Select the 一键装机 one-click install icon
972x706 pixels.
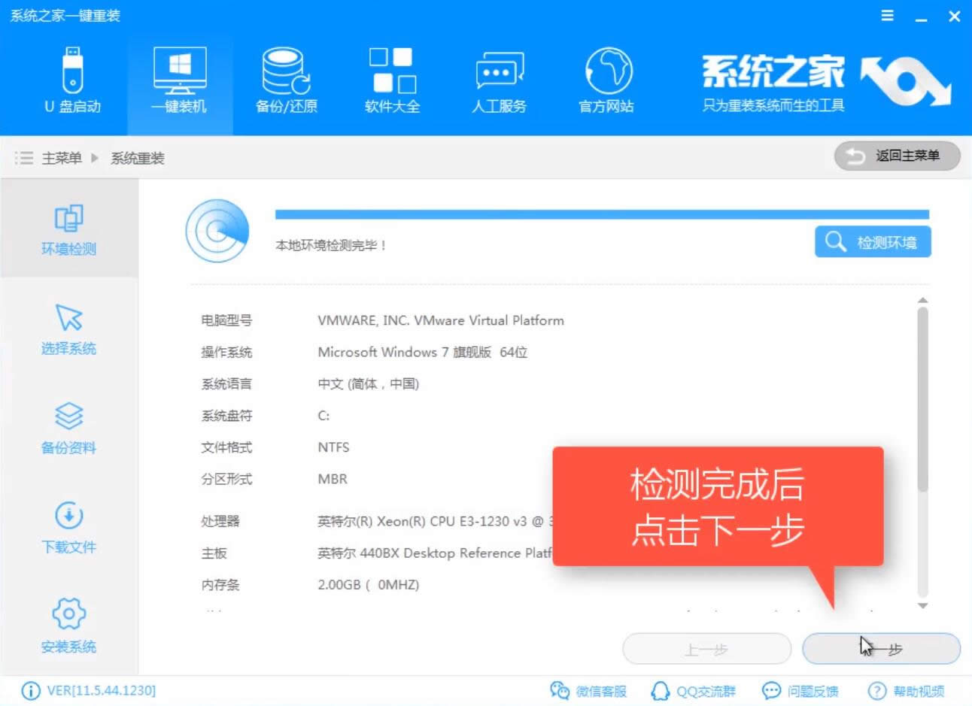point(180,77)
